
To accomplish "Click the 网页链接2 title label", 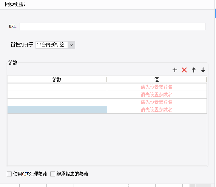I will [x=15, y=5].
